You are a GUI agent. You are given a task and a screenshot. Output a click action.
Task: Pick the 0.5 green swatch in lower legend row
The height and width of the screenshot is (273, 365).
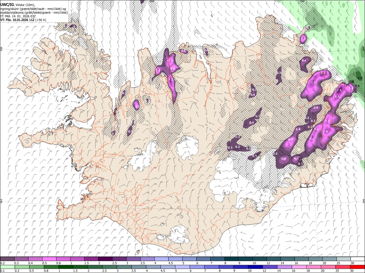36,267
